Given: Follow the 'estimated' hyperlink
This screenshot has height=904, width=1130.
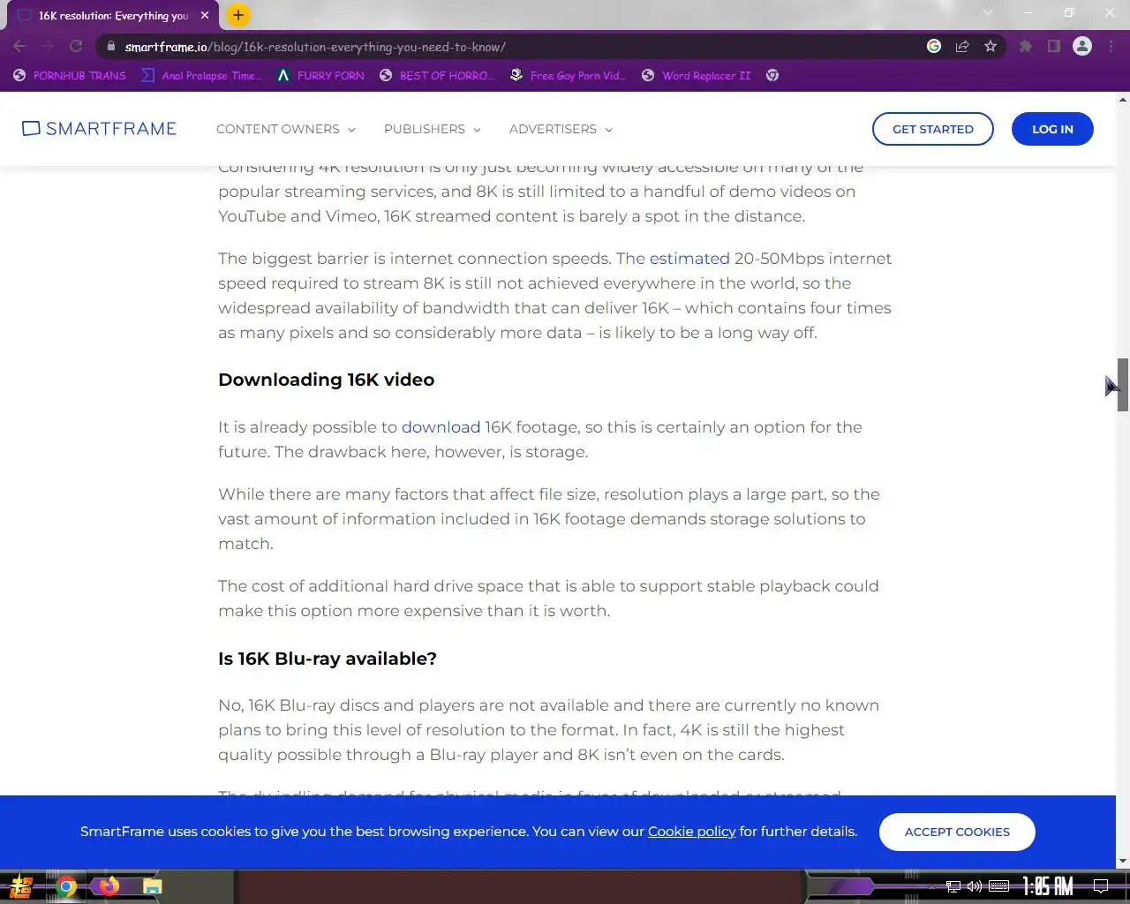Looking at the screenshot, I should pyautogui.click(x=689, y=259).
